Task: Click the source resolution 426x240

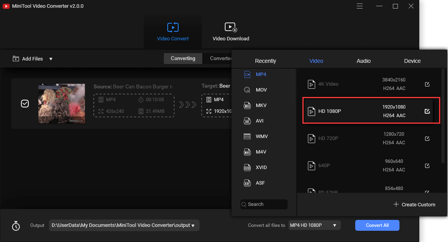Action: pyautogui.click(x=111, y=111)
